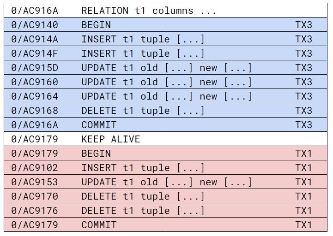
Task: Click the UPDATE row at 0/AC9164
Action: tap(165, 96)
